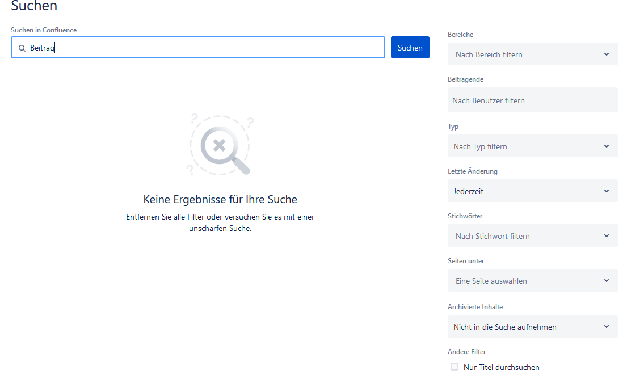Screen dimensions: 627x387
Task: Click the no-results magnifier illustration
Action: pos(220,144)
